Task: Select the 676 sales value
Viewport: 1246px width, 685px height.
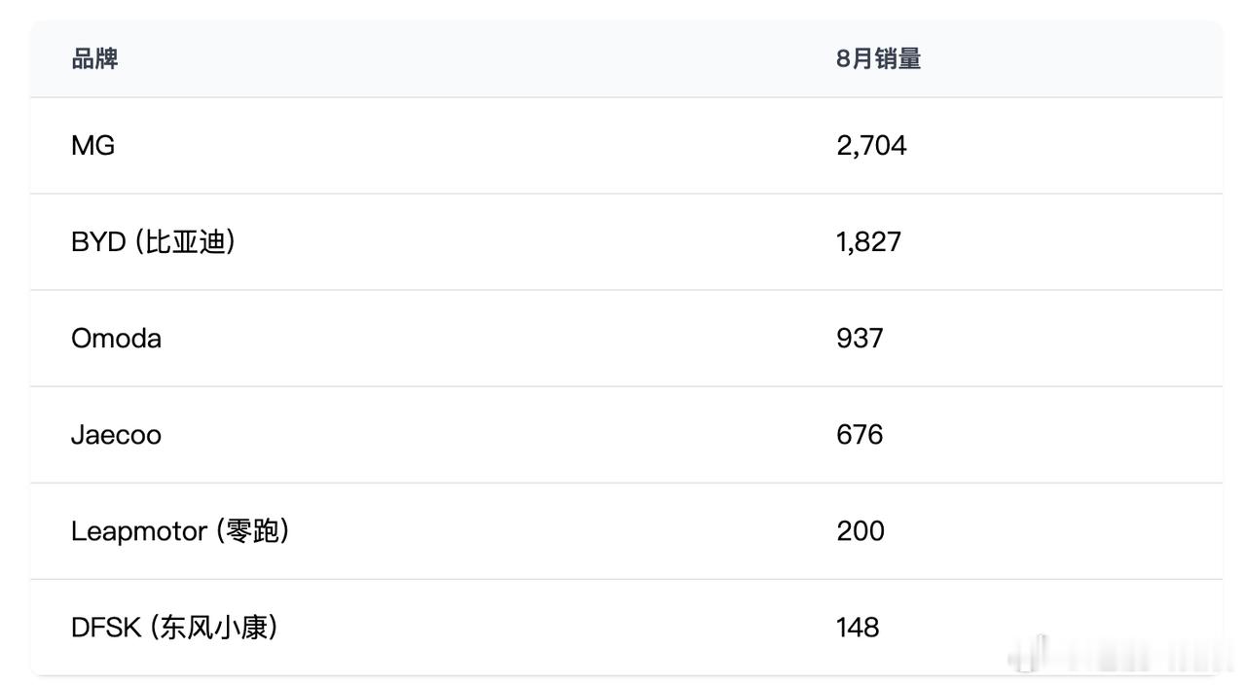Action: pos(860,434)
